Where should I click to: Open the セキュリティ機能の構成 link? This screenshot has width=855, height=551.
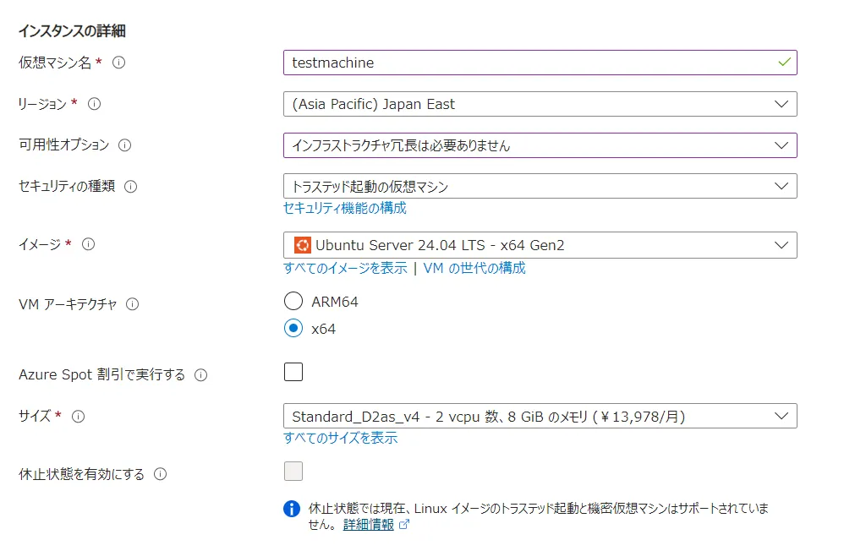pos(344,208)
